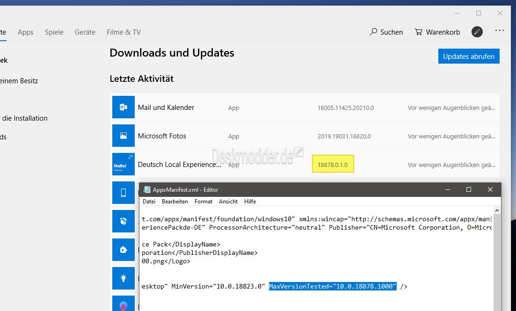
Task: Click the Microsoft Fotos app icon
Action: pyautogui.click(x=124, y=136)
